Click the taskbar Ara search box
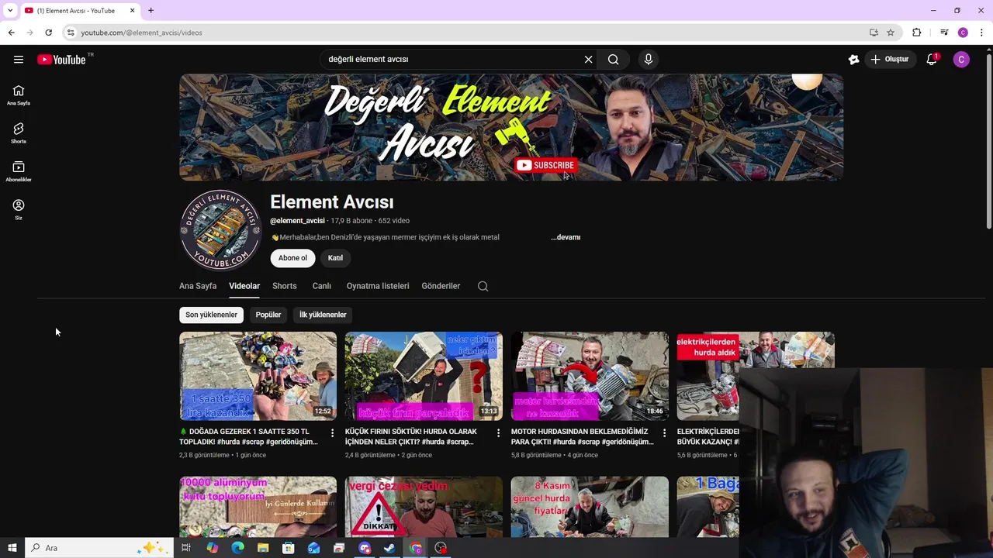Screen dimensions: 993x558 point(99,548)
